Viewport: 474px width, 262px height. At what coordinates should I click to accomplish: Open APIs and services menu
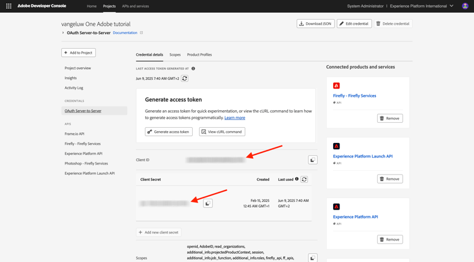[x=135, y=6]
